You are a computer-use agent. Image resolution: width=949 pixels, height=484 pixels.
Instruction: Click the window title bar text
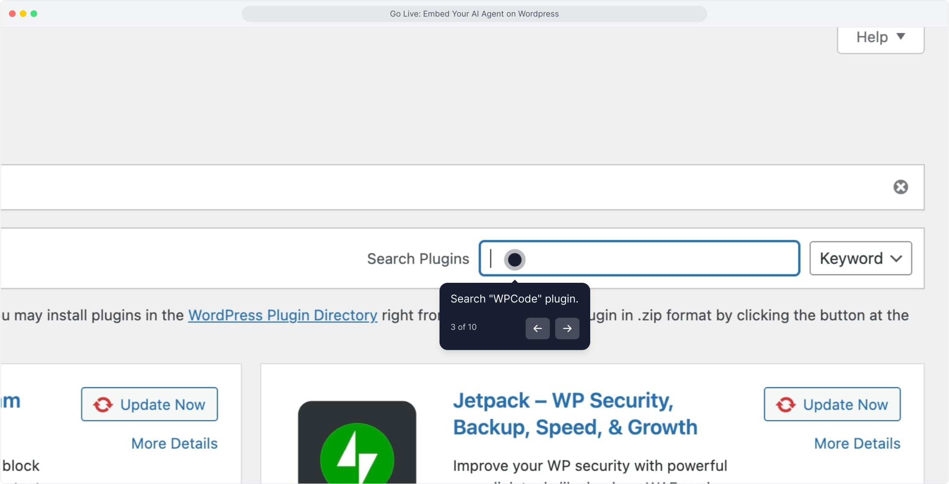click(474, 14)
